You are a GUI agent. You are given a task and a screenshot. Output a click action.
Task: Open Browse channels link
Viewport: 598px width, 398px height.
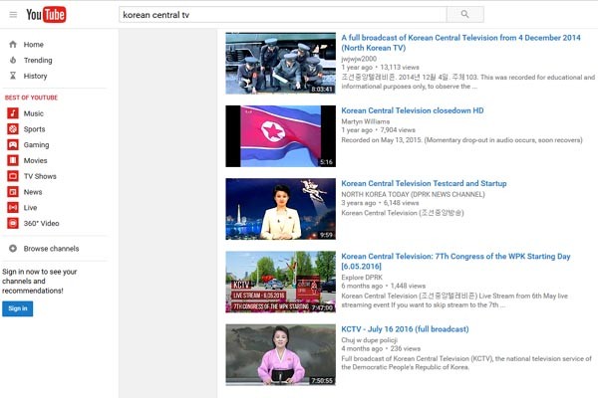pos(51,249)
